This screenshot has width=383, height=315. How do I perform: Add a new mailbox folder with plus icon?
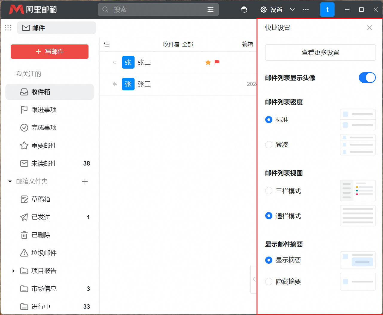pos(85,181)
